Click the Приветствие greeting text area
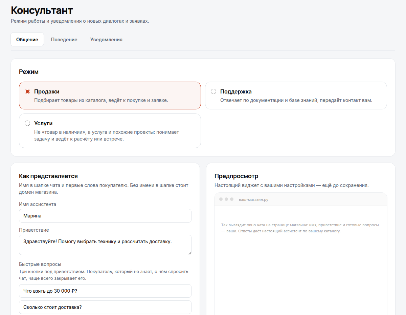 (x=105, y=245)
